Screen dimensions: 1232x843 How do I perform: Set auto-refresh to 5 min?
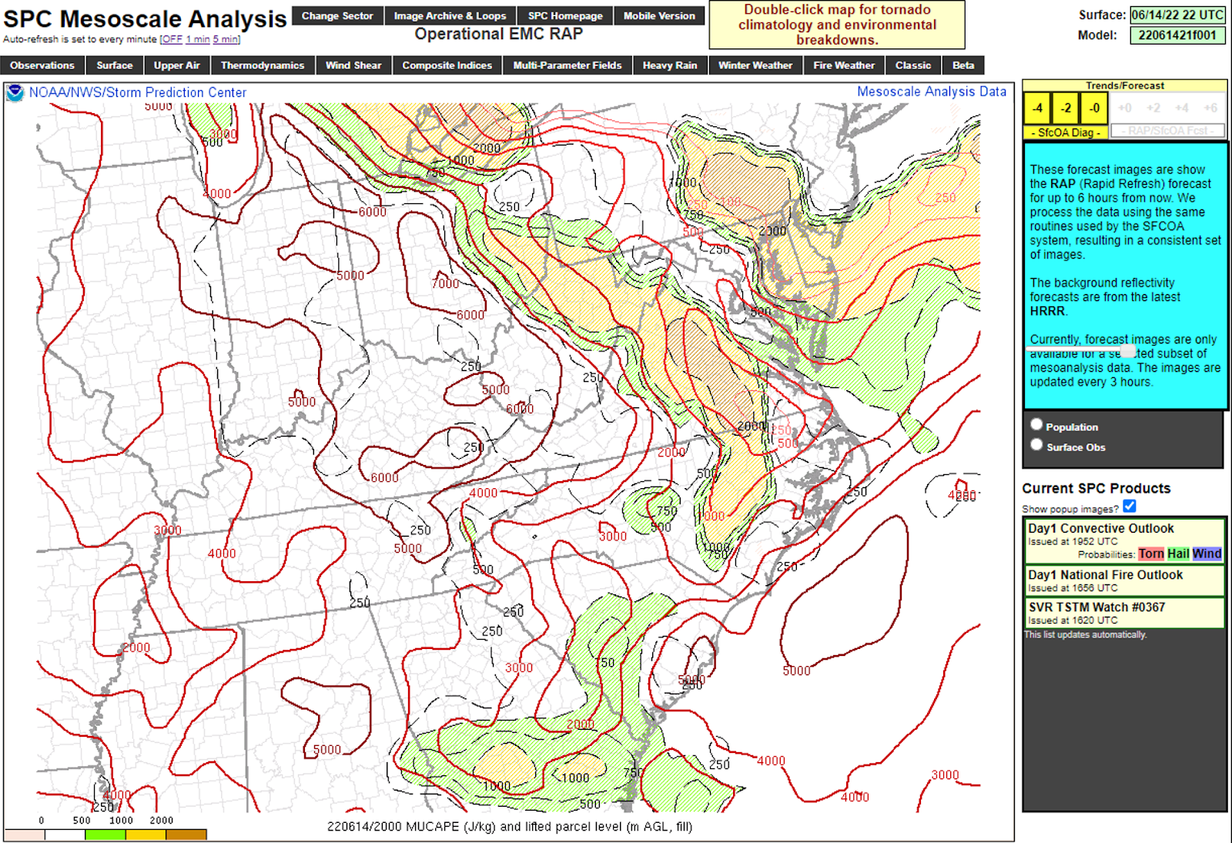(x=226, y=39)
